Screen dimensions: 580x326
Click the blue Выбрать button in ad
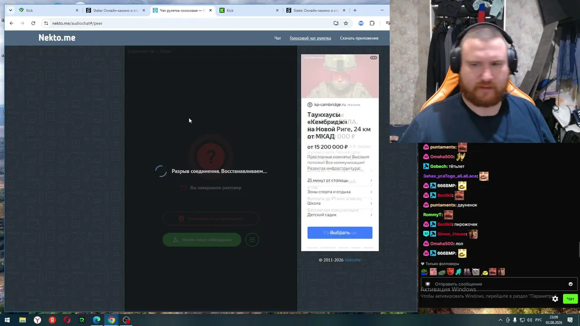coord(340,233)
